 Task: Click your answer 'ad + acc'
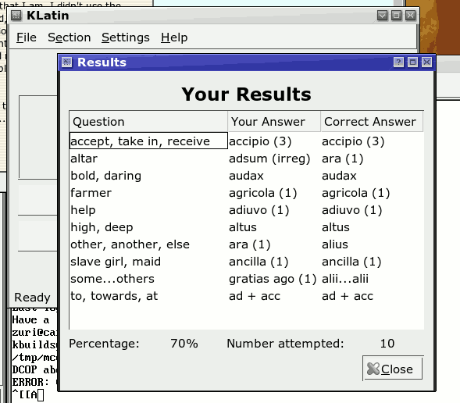255,296
